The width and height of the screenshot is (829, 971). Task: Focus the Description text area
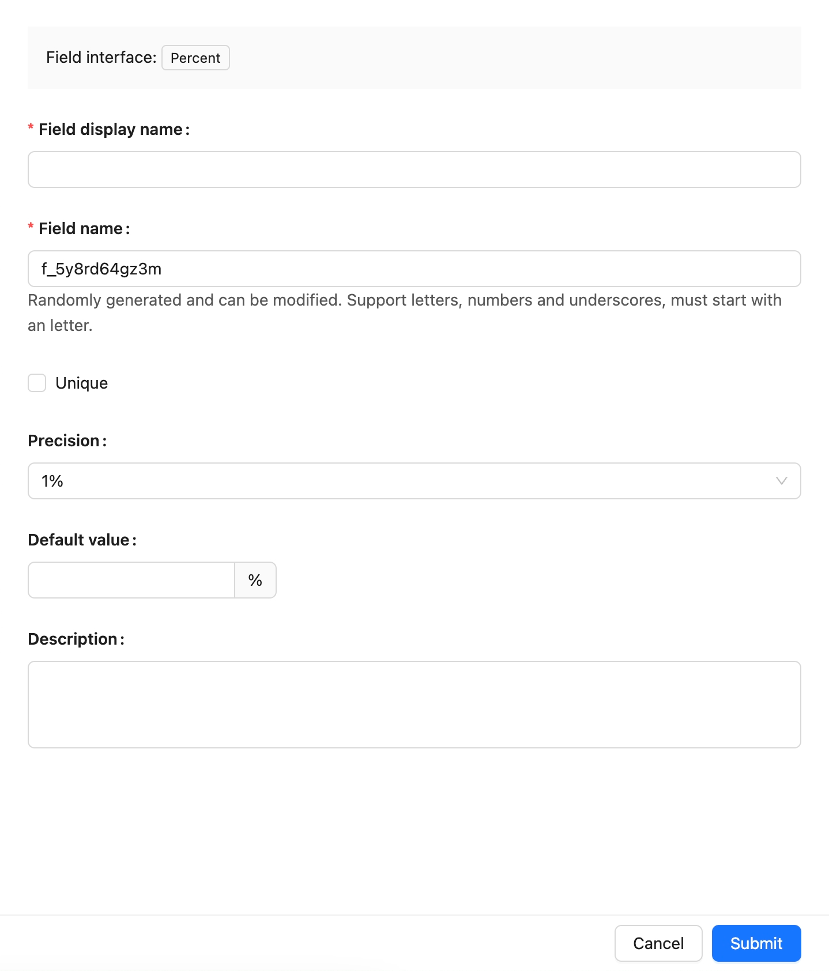414,704
